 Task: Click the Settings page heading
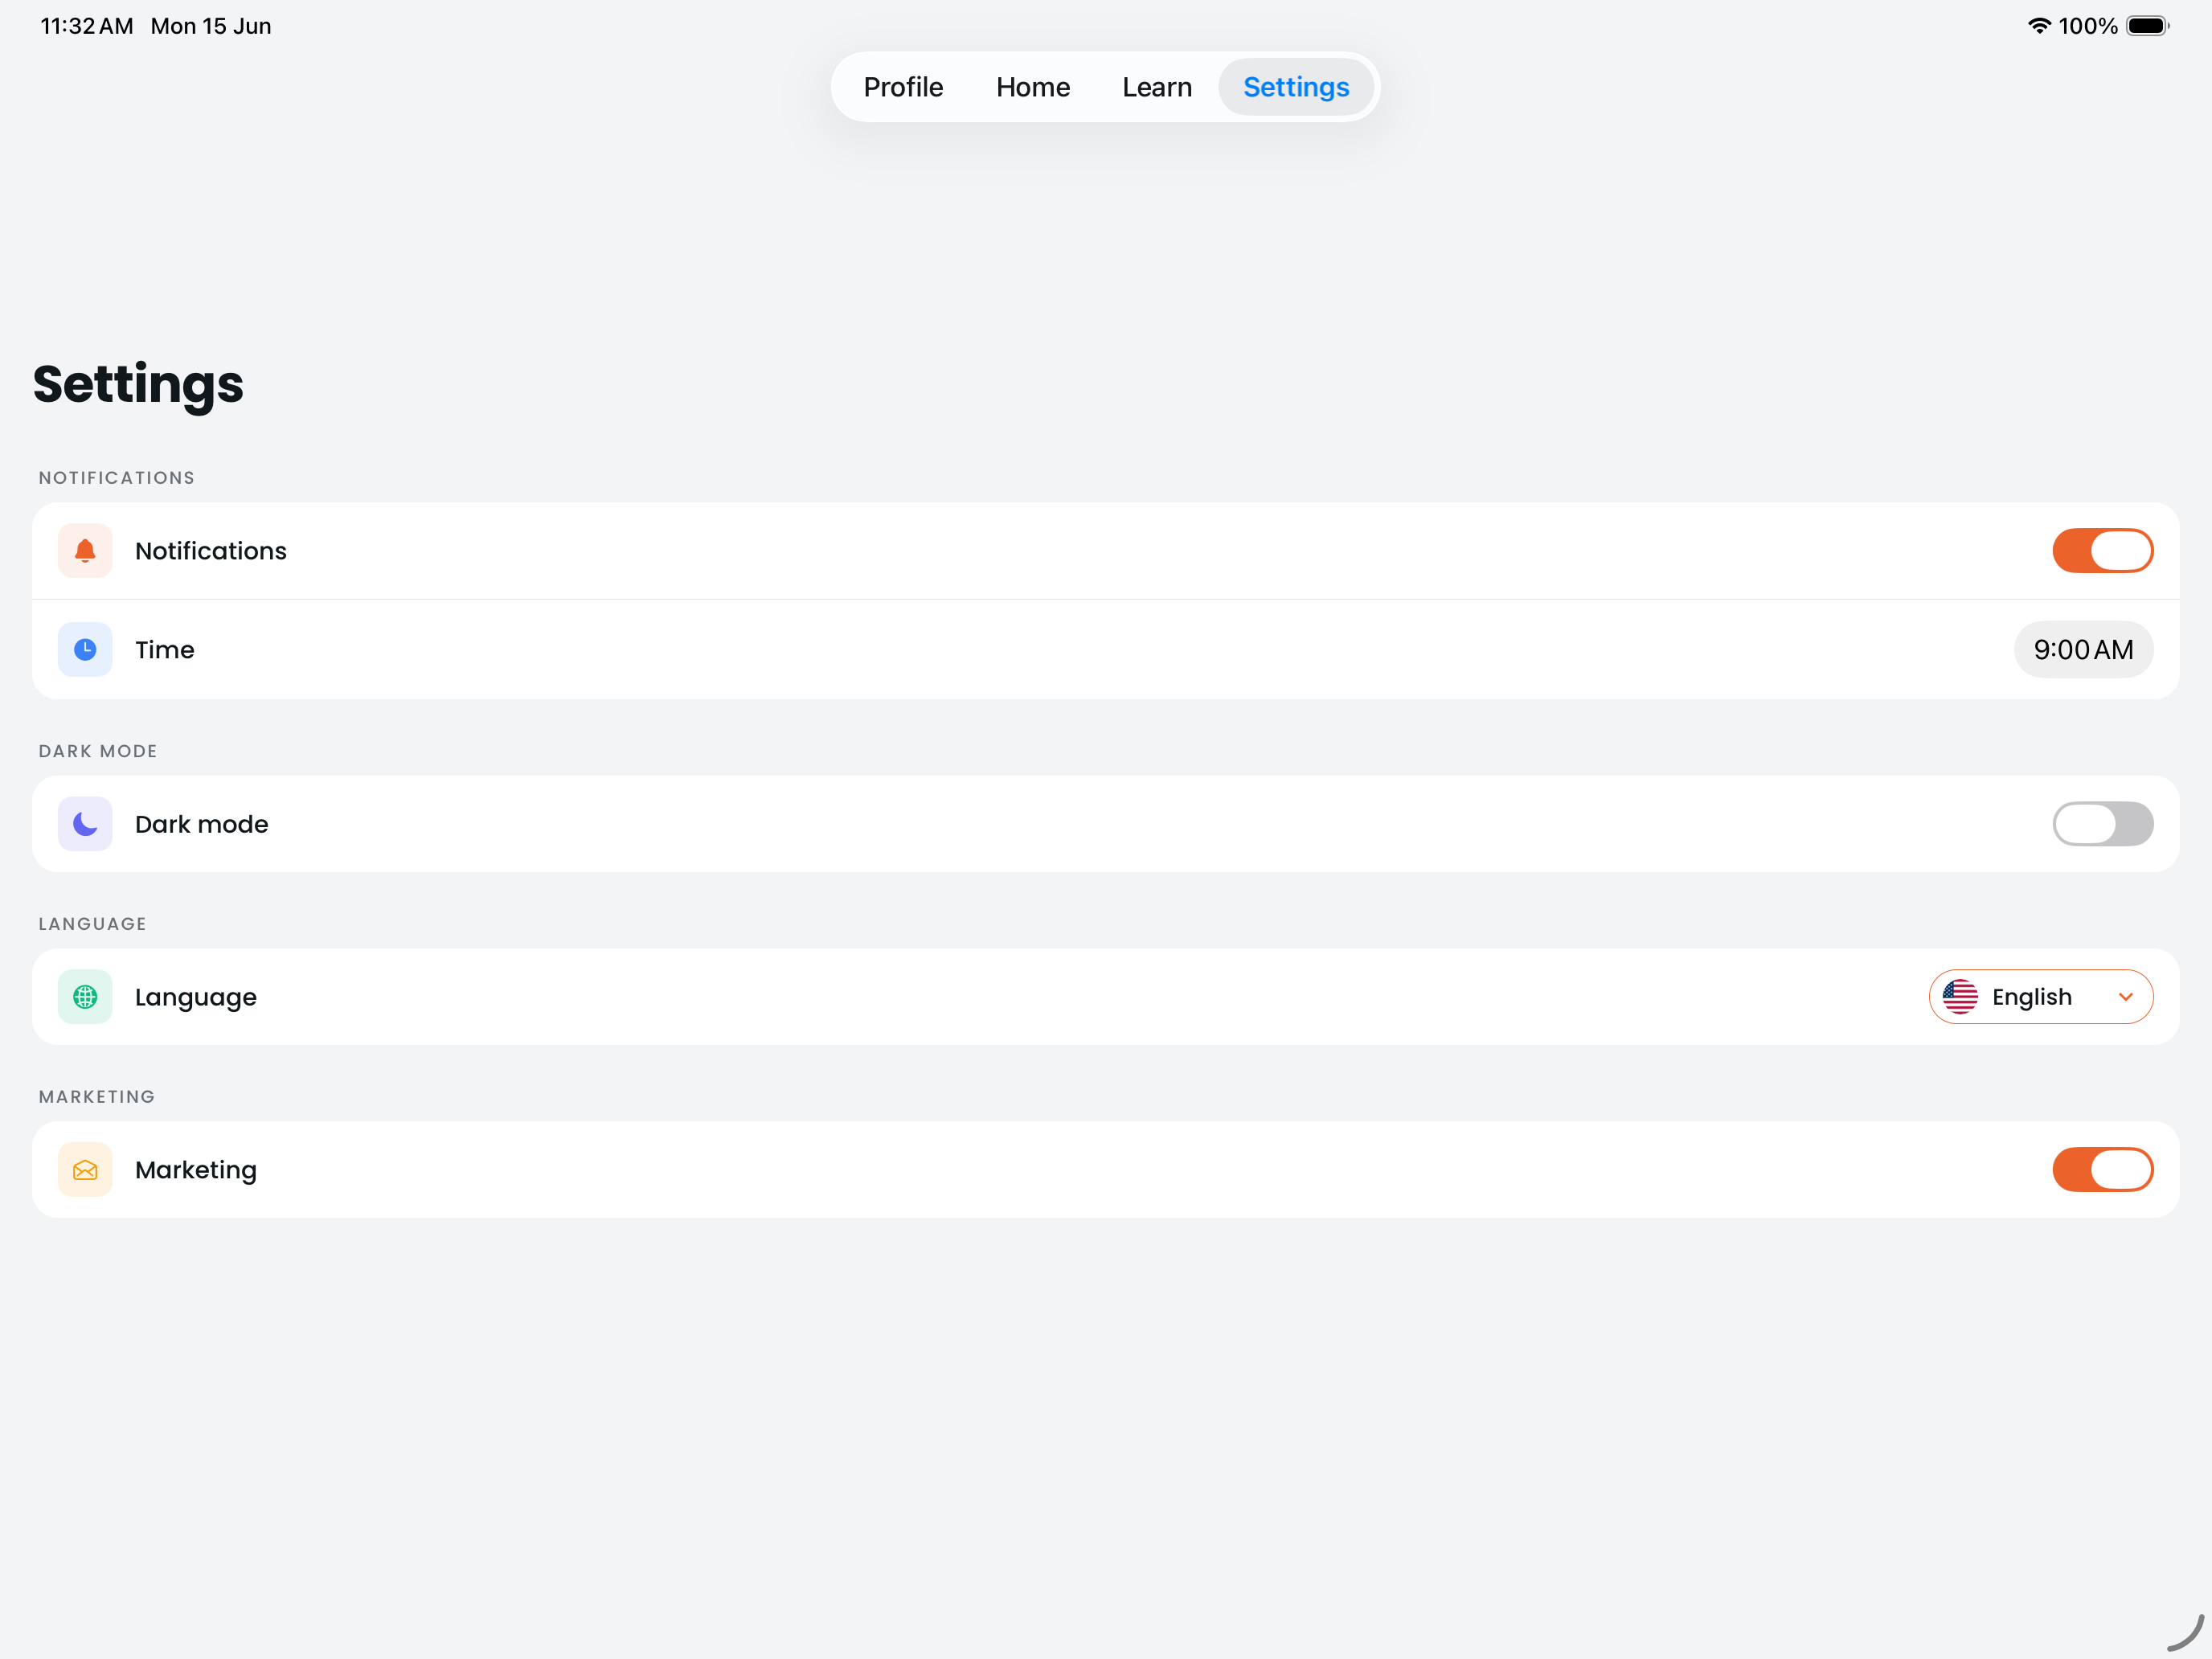[x=138, y=385]
